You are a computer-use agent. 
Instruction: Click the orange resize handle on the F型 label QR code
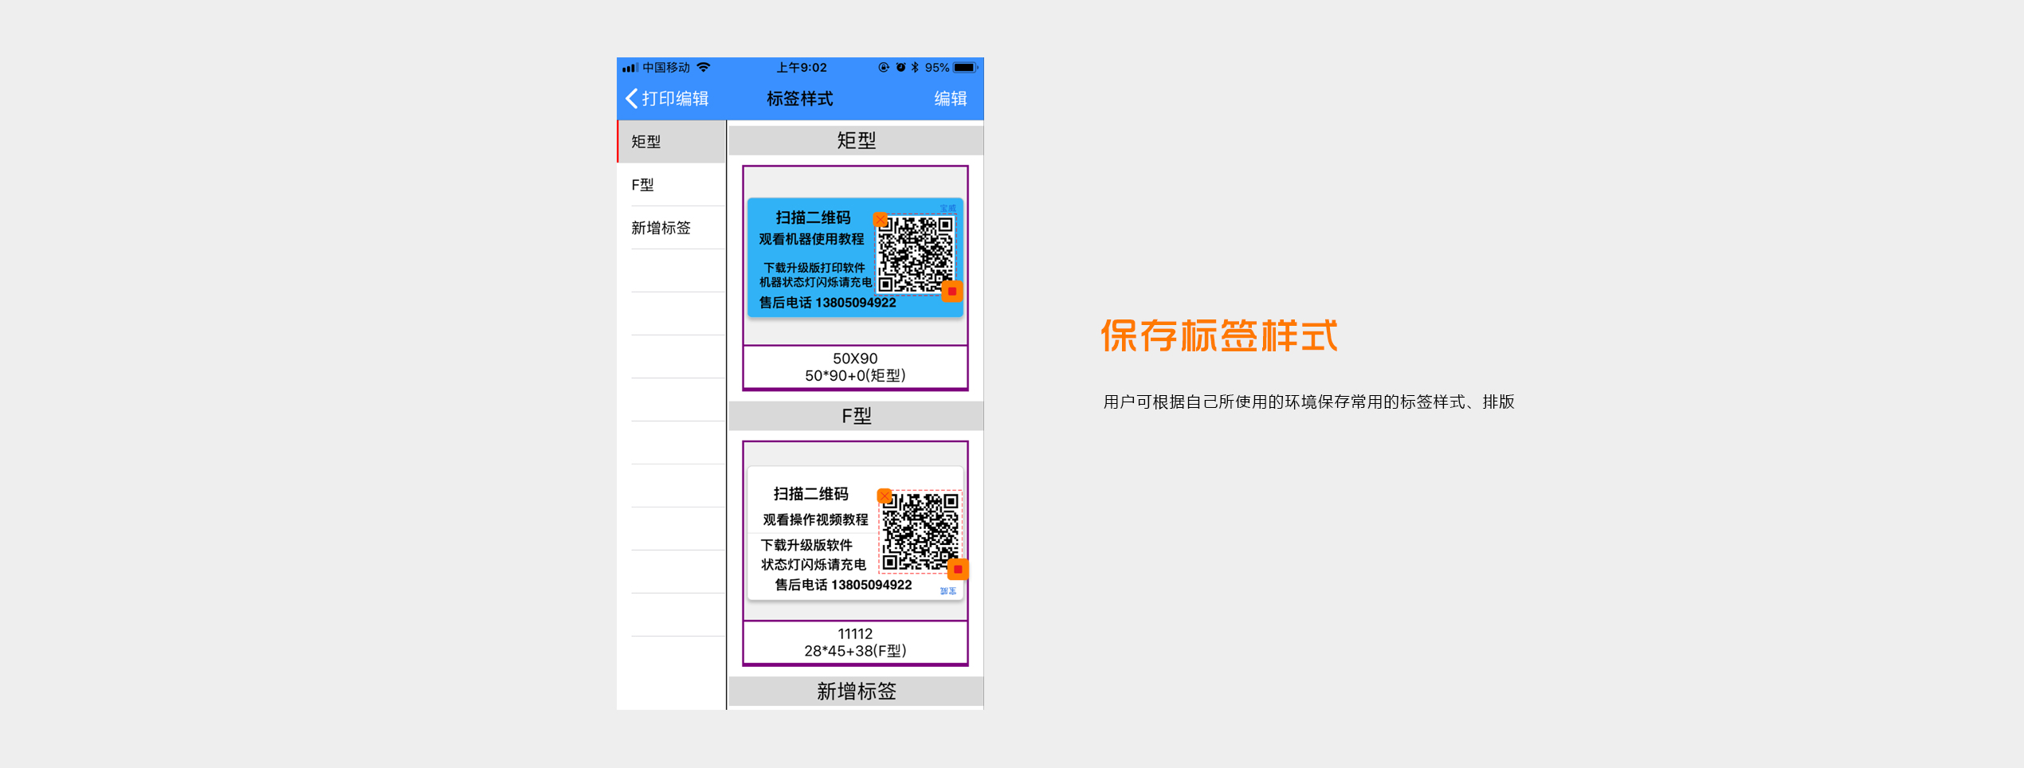click(x=959, y=569)
